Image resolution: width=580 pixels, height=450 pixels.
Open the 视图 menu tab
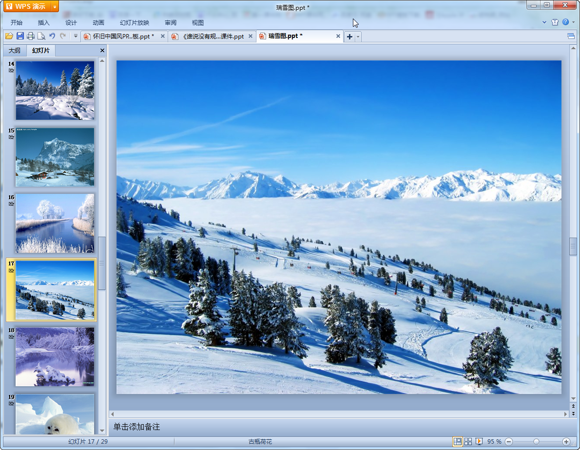pyautogui.click(x=198, y=22)
